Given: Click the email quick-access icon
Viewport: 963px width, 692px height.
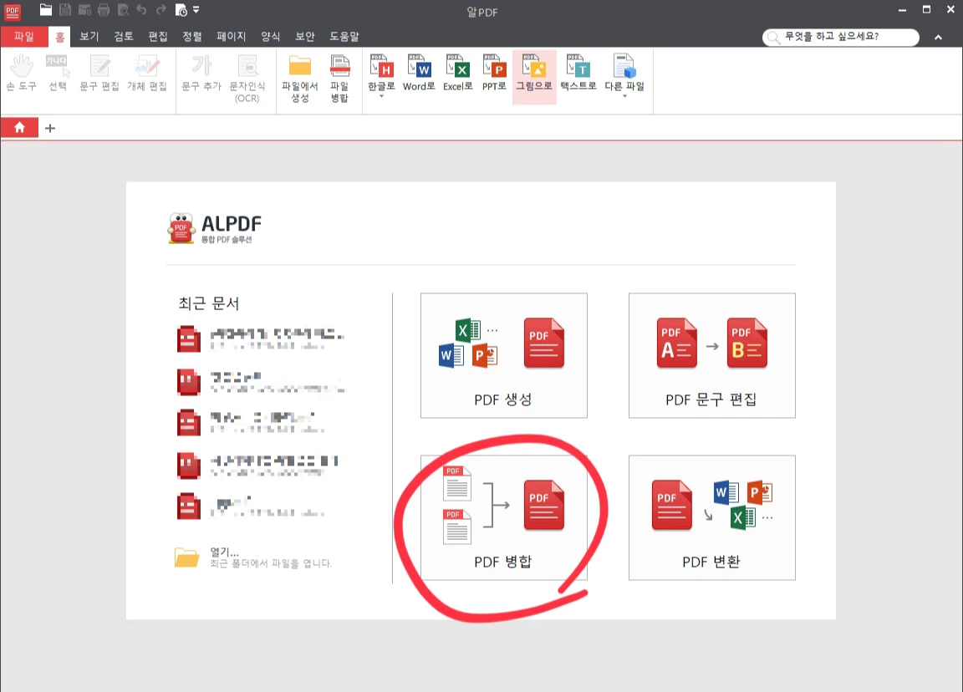Looking at the screenshot, I should coord(84,10).
